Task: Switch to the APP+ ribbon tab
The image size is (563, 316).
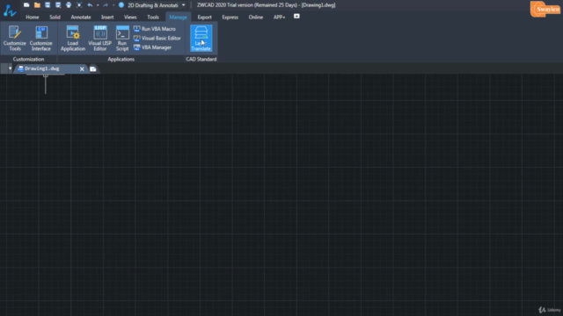Action: coord(279,17)
